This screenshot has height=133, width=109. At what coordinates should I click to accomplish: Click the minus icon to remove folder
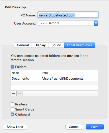point(19,93)
